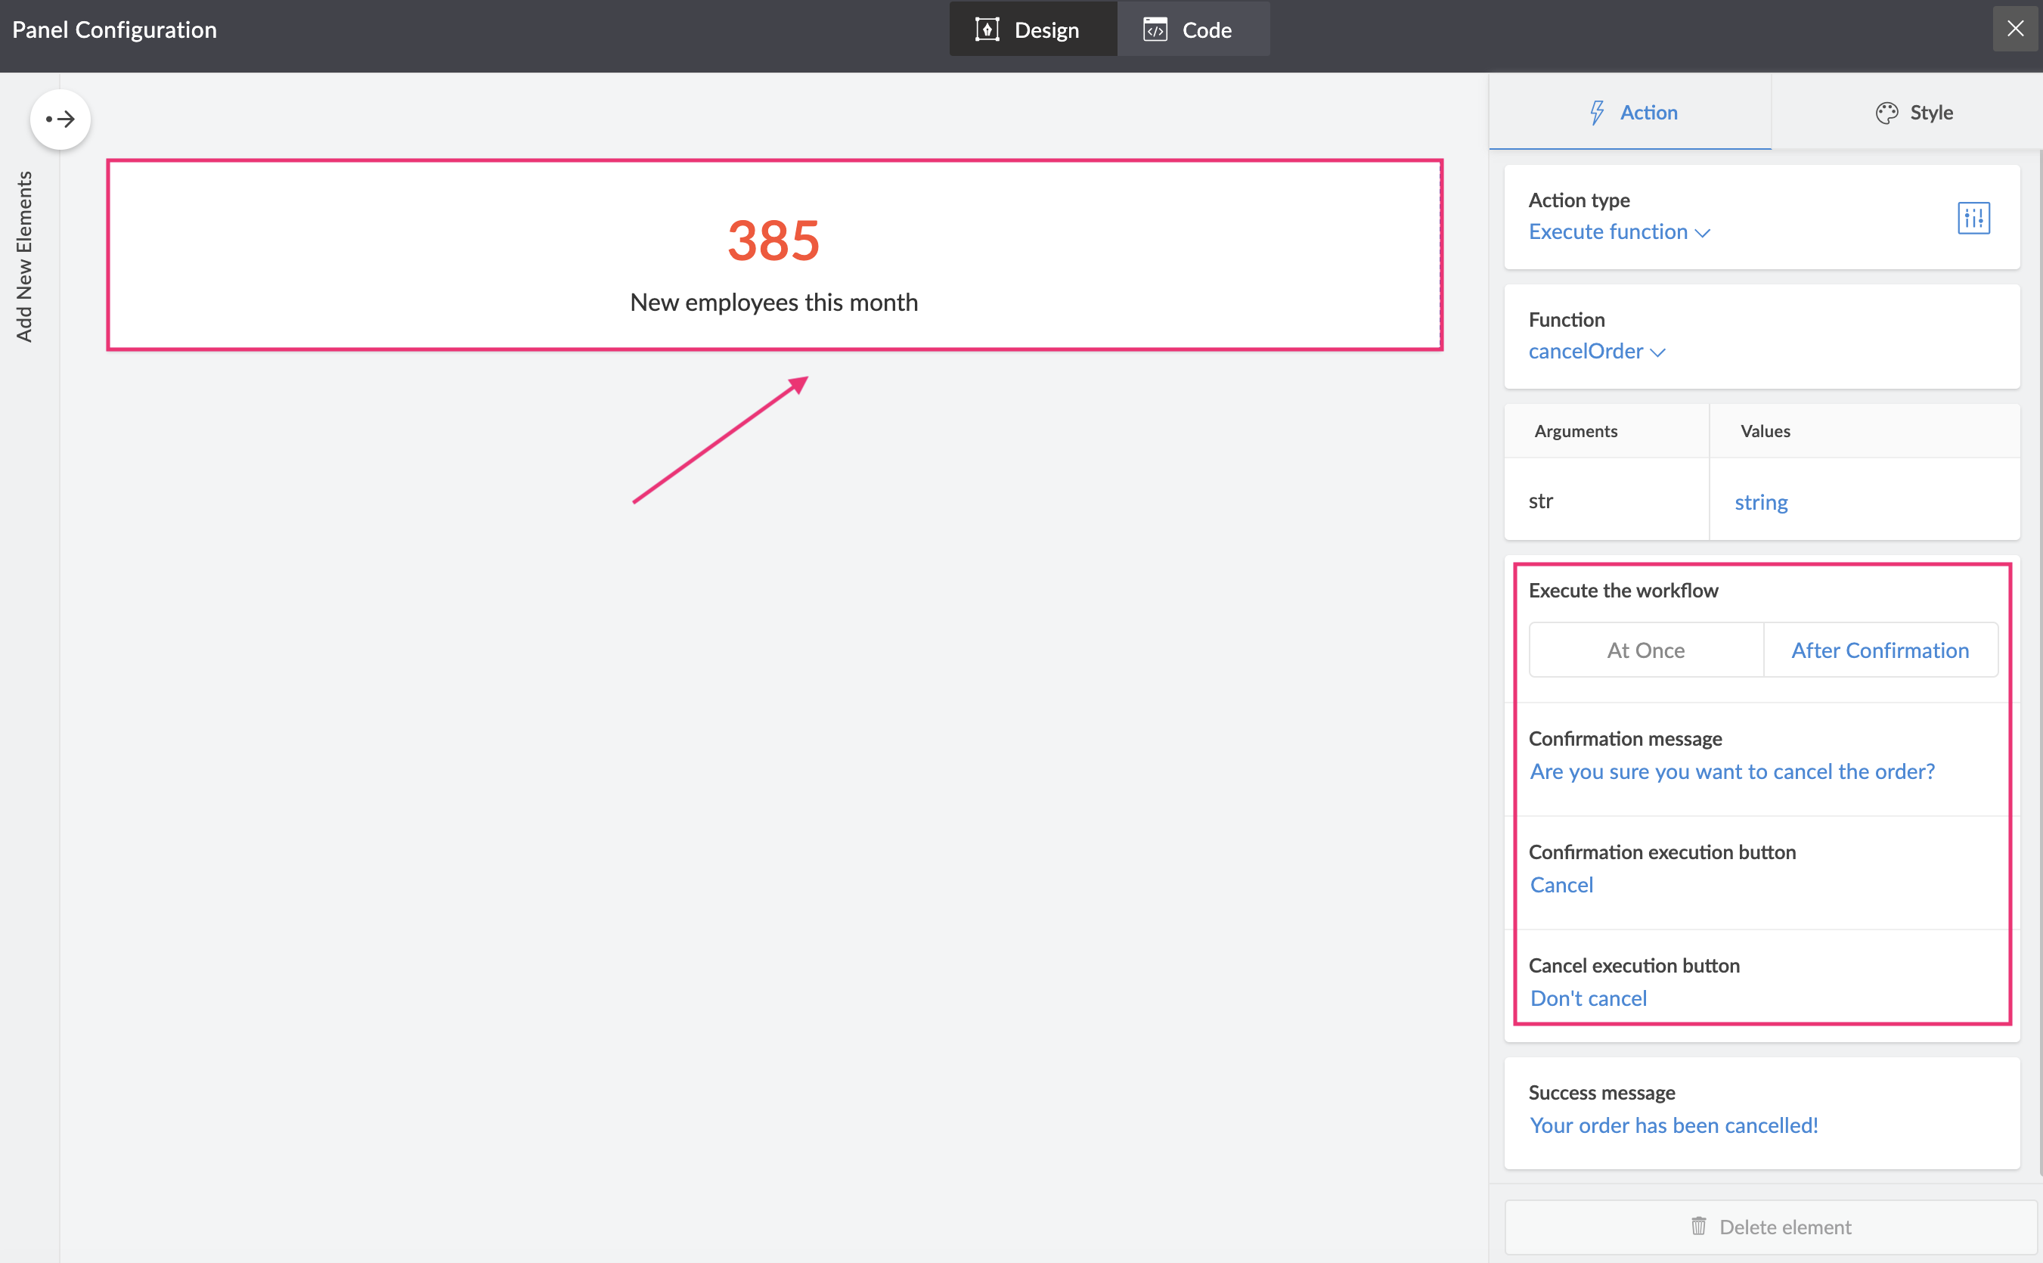Select After Confirmation workflow execution

tap(1880, 649)
